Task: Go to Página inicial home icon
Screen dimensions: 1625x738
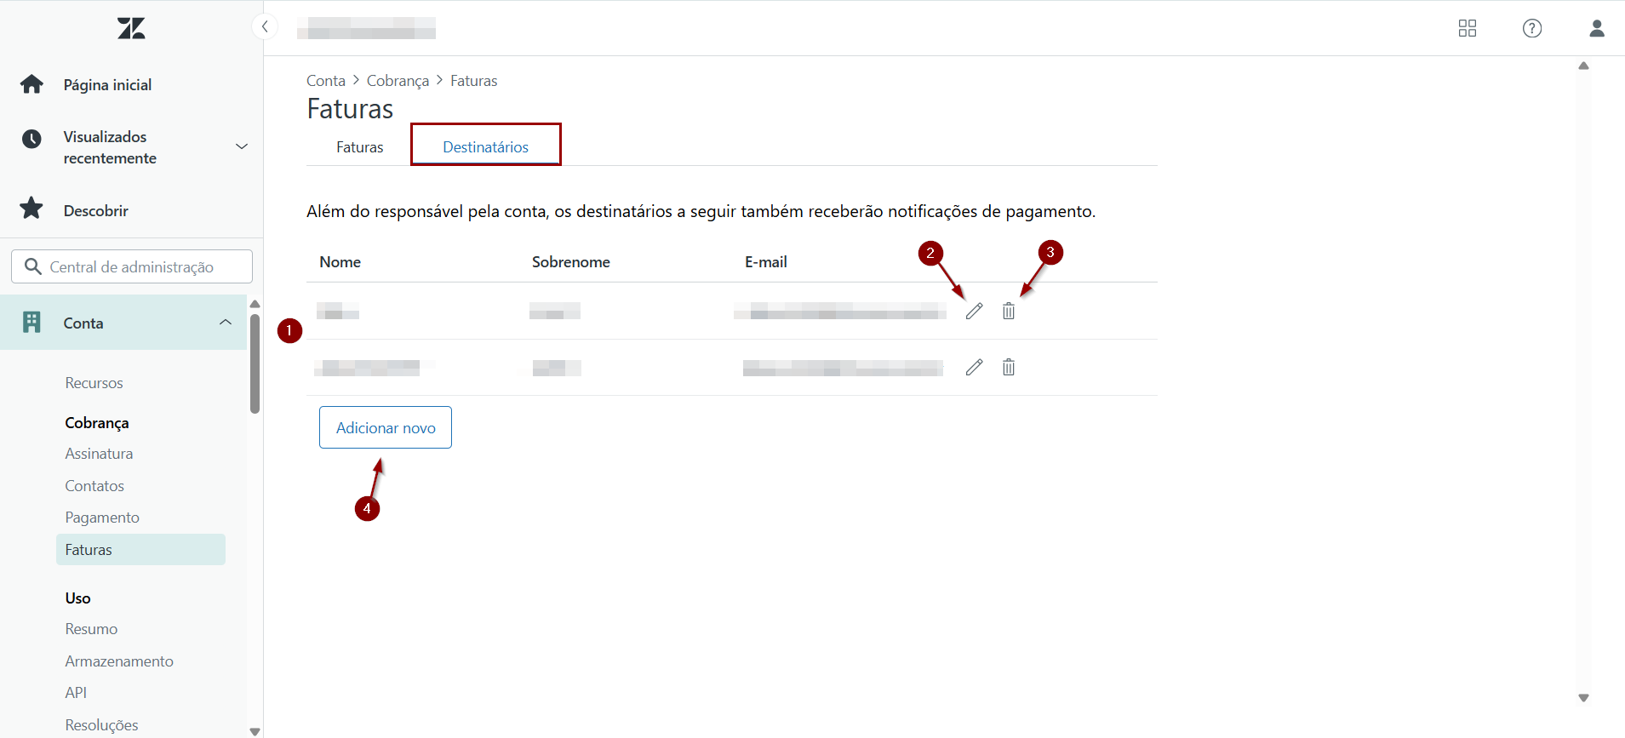Action: tap(32, 84)
